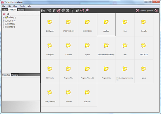
Task: Switch to the Preview tab
Action: click(x=15, y=75)
